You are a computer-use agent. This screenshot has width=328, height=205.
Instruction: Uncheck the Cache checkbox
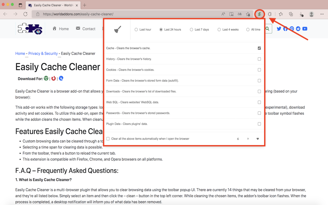coord(259,48)
